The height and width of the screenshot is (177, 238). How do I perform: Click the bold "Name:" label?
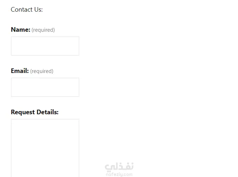[x=20, y=30]
